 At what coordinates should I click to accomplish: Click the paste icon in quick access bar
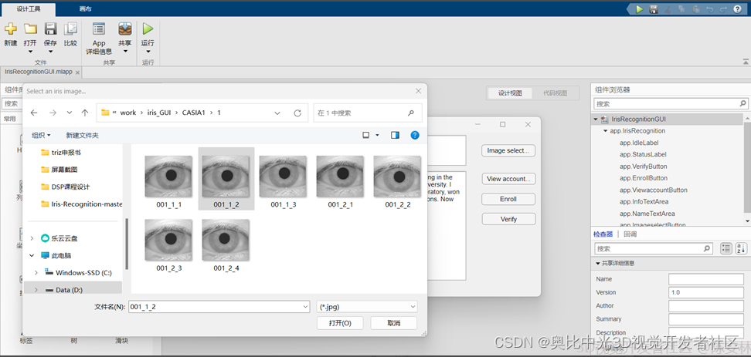(x=695, y=9)
